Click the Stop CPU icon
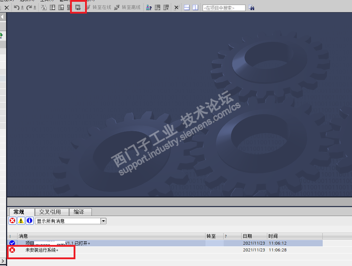 [x=166, y=7]
